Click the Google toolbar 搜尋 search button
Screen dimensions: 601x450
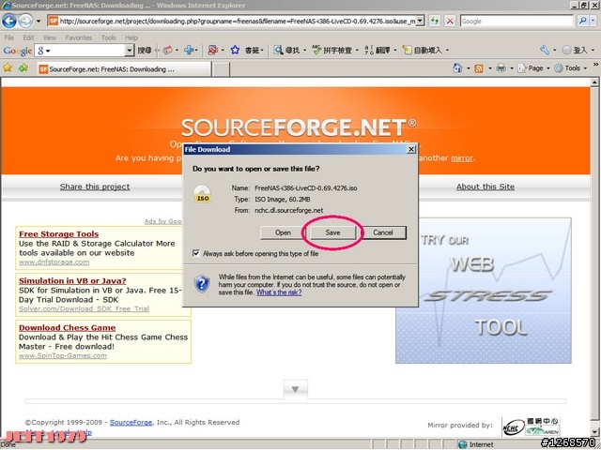click(x=144, y=50)
